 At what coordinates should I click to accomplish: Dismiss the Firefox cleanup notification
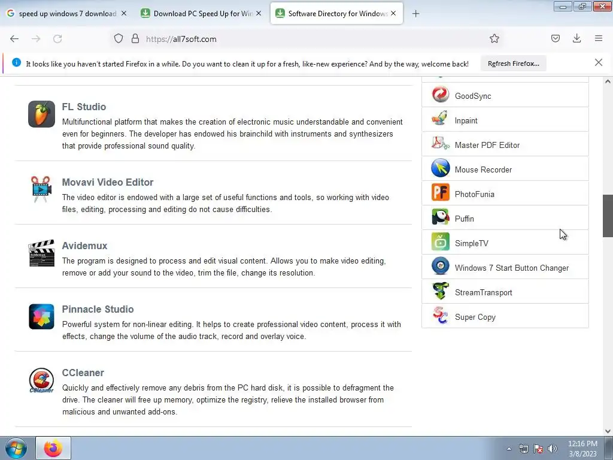tap(599, 62)
